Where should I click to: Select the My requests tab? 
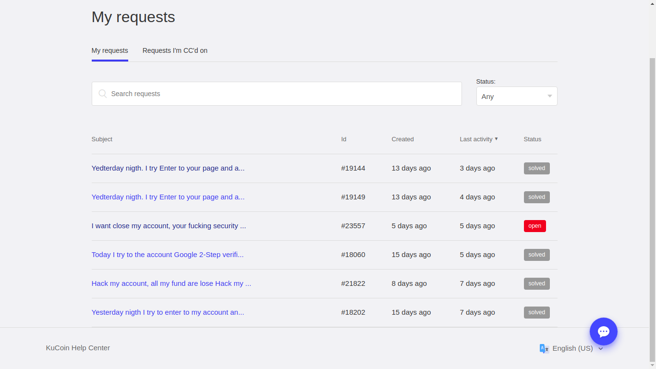coord(109,50)
